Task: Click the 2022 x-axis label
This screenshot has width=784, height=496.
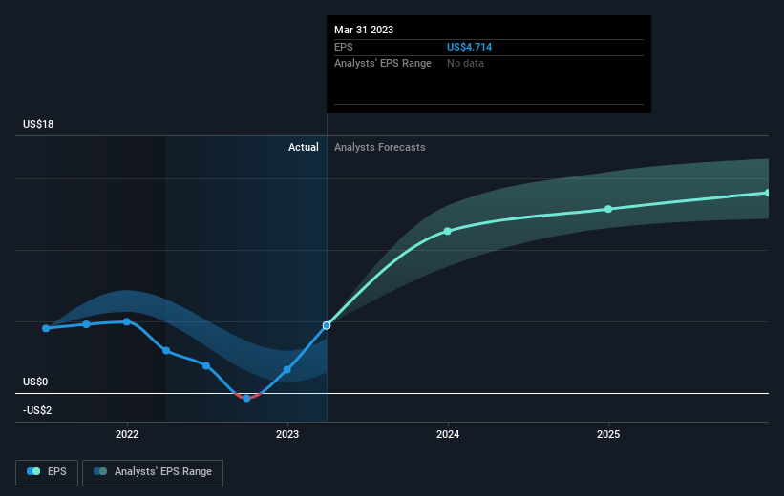Action: pos(127,434)
